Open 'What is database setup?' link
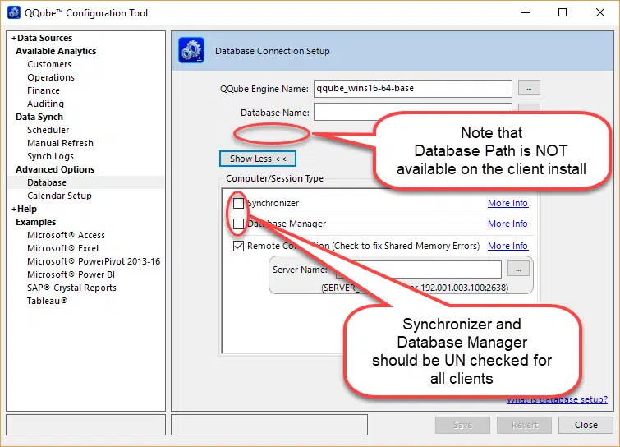This screenshot has height=447, width=620. pos(557,400)
